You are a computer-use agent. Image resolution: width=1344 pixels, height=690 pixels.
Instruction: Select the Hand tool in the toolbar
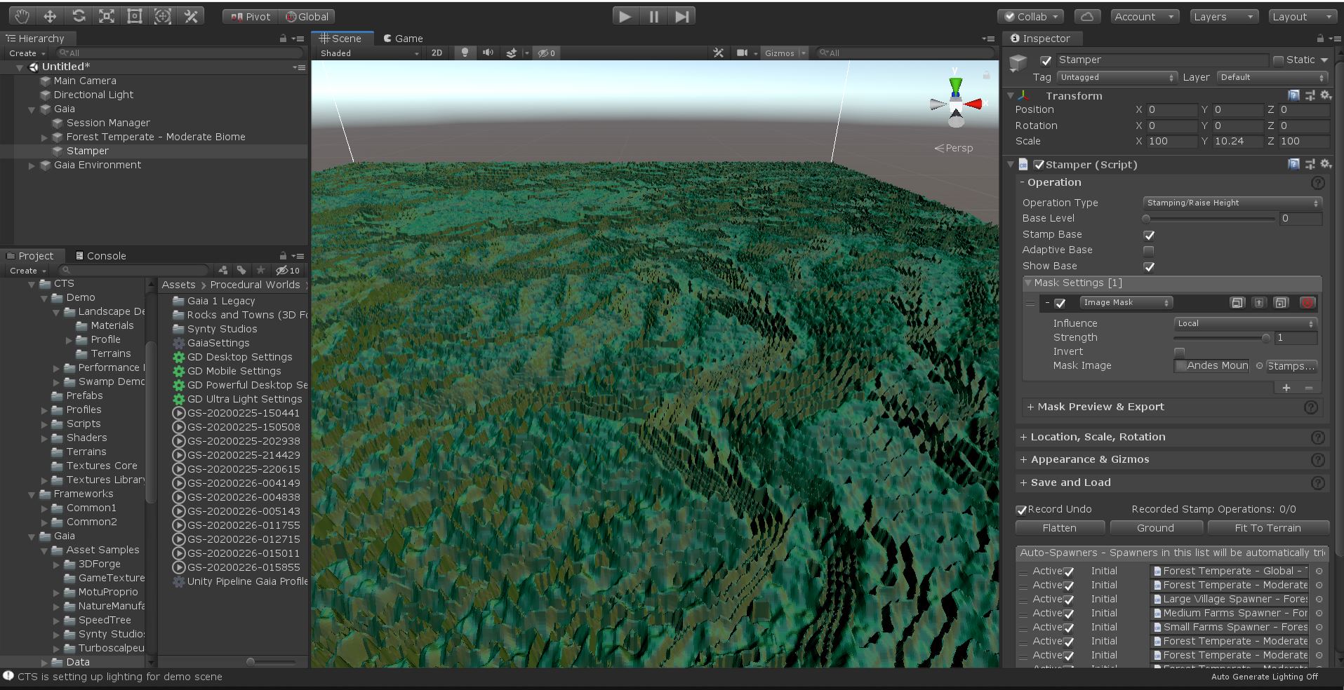click(21, 15)
